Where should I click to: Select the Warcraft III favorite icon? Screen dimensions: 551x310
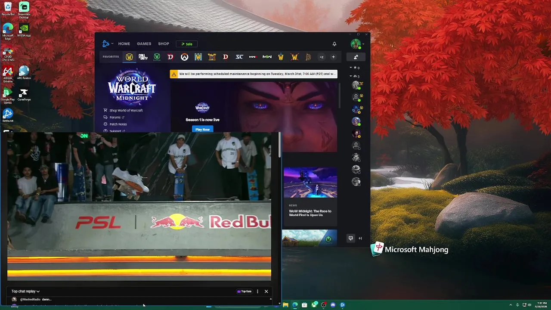pyautogui.click(x=198, y=57)
